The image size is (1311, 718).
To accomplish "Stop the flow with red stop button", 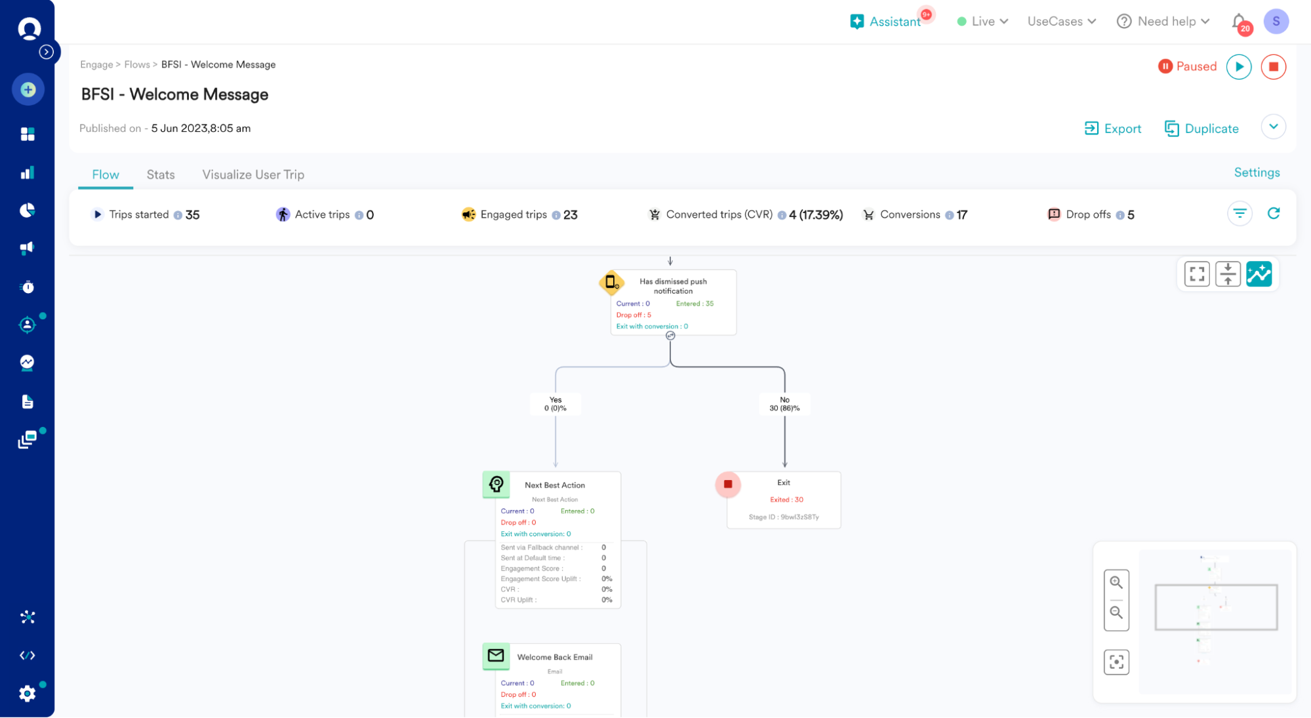I will pyautogui.click(x=1273, y=67).
